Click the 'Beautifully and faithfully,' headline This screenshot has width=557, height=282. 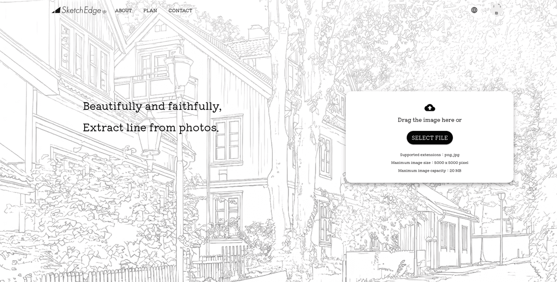(x=152, y=107)
